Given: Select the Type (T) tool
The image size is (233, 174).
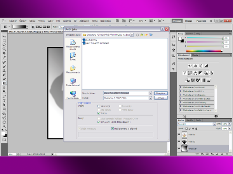Looking at the screenshot, I should [4, 100].
